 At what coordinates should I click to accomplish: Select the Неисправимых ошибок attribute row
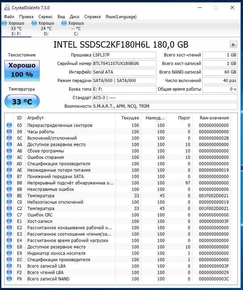118,189
